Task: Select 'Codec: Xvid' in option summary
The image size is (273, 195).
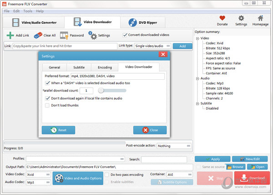Action: (214, 43)
